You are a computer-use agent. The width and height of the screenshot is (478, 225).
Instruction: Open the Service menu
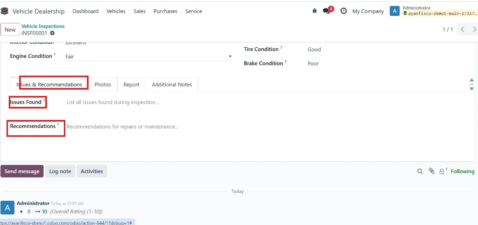click(x=194, y=11)
